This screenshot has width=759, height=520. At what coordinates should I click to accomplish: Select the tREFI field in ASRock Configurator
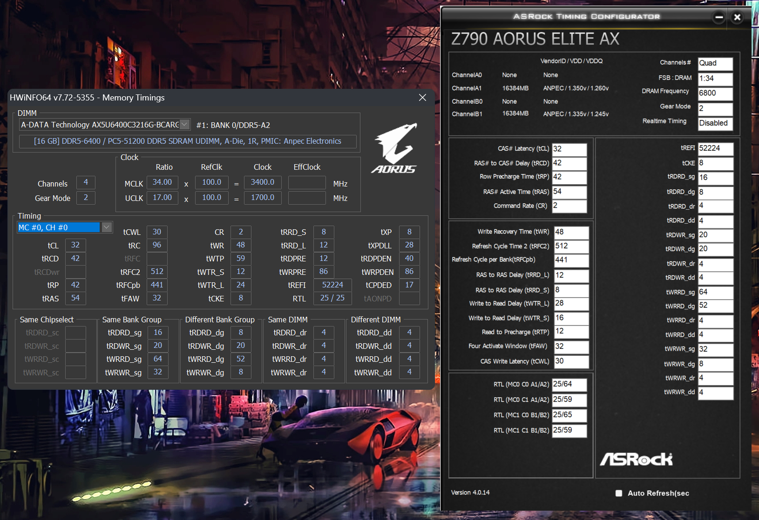(x=716, y=149)
